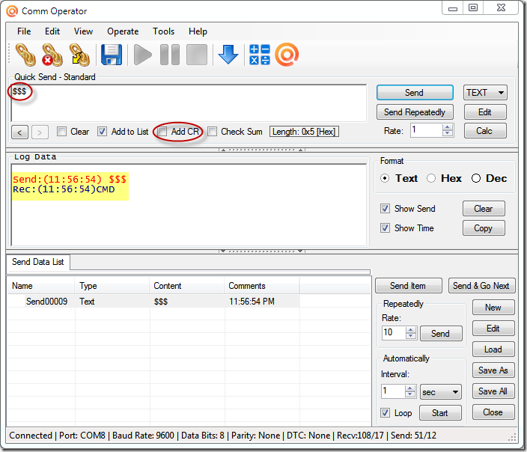Click the blue down arrow icon

pyautogui.click(x=228, y=54)
